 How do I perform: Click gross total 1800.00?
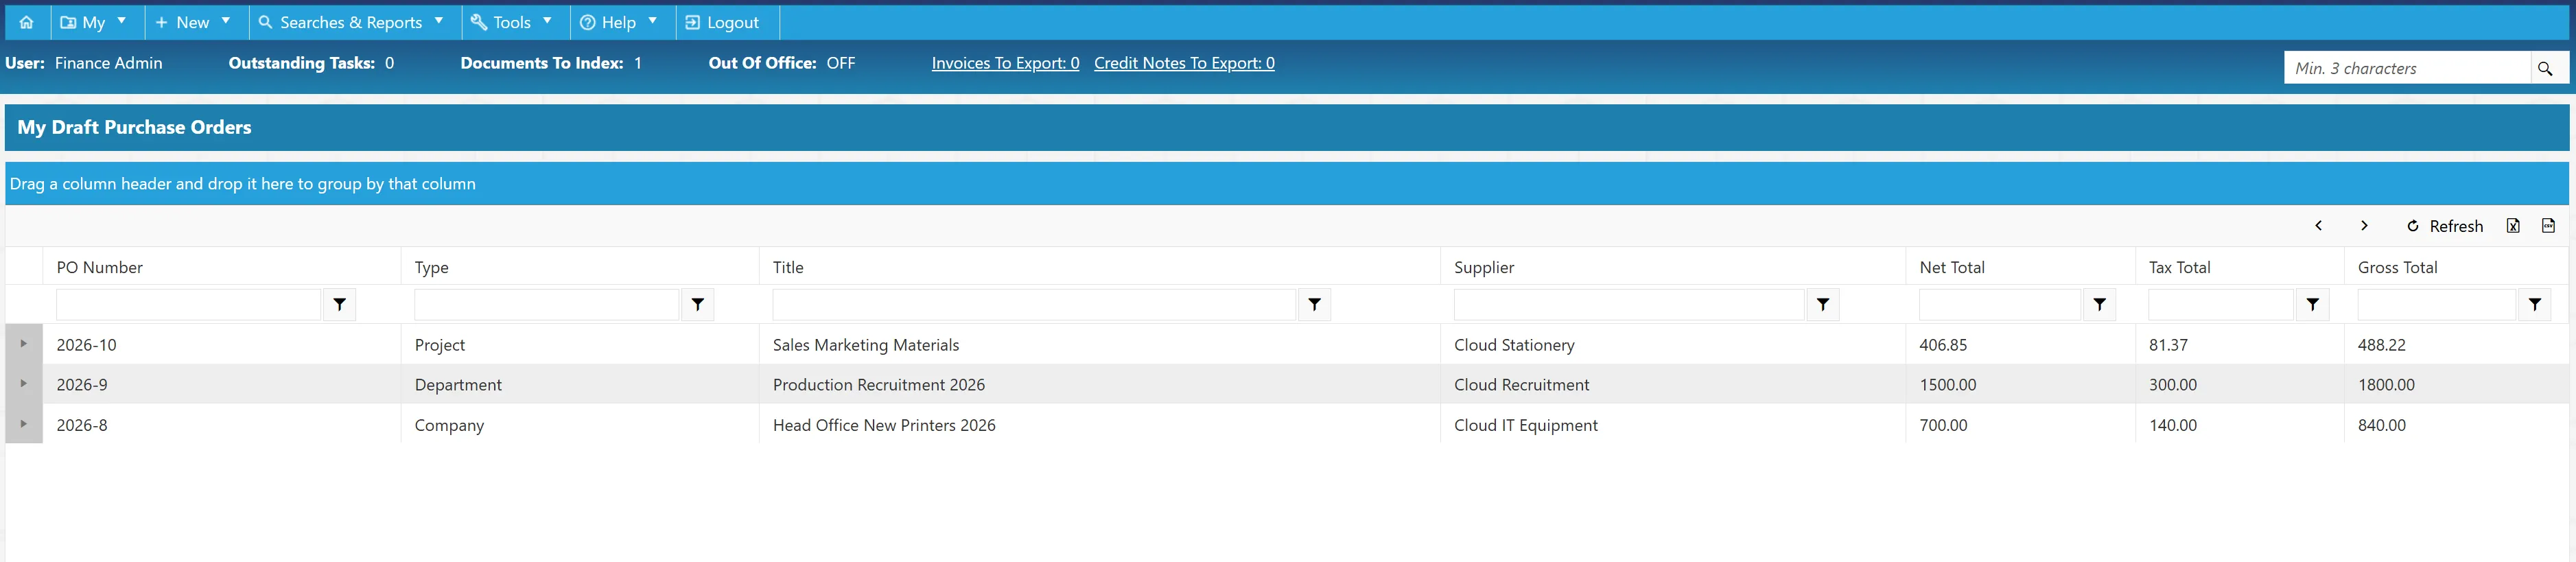click(2386, 385)
